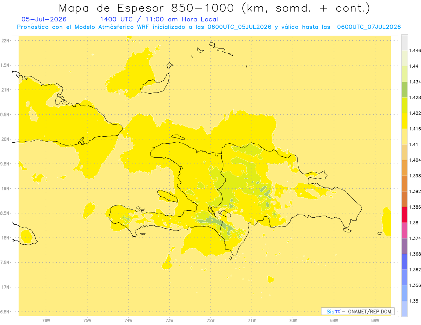Click the purple legend swatch between 1.368 and 1.374

(405, 246)
